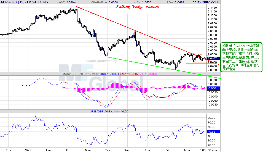Click the 2.0700 price axis label

[x=212, y=43]
